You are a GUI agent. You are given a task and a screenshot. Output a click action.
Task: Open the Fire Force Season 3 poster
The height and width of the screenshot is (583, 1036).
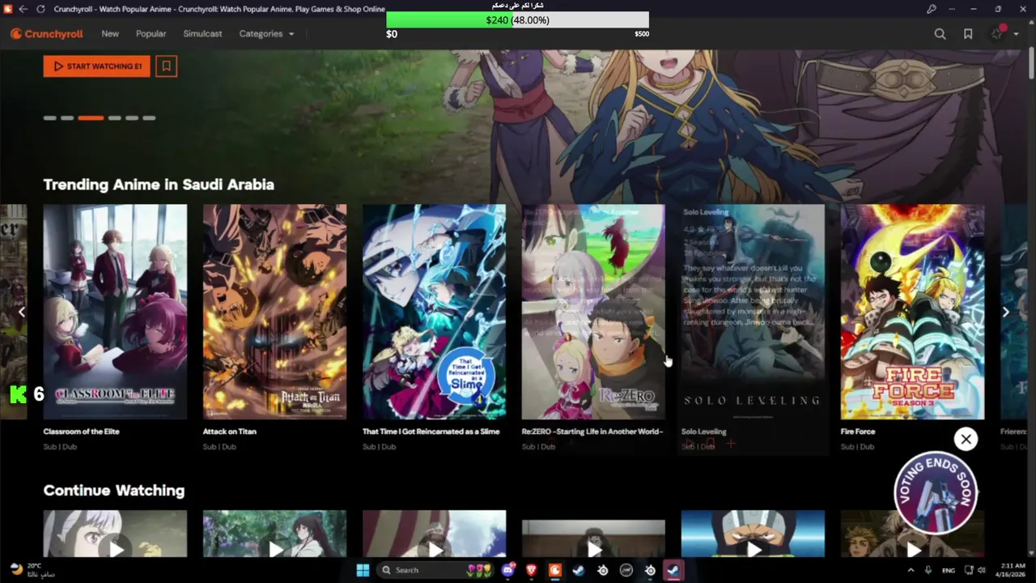click(912, 312)
